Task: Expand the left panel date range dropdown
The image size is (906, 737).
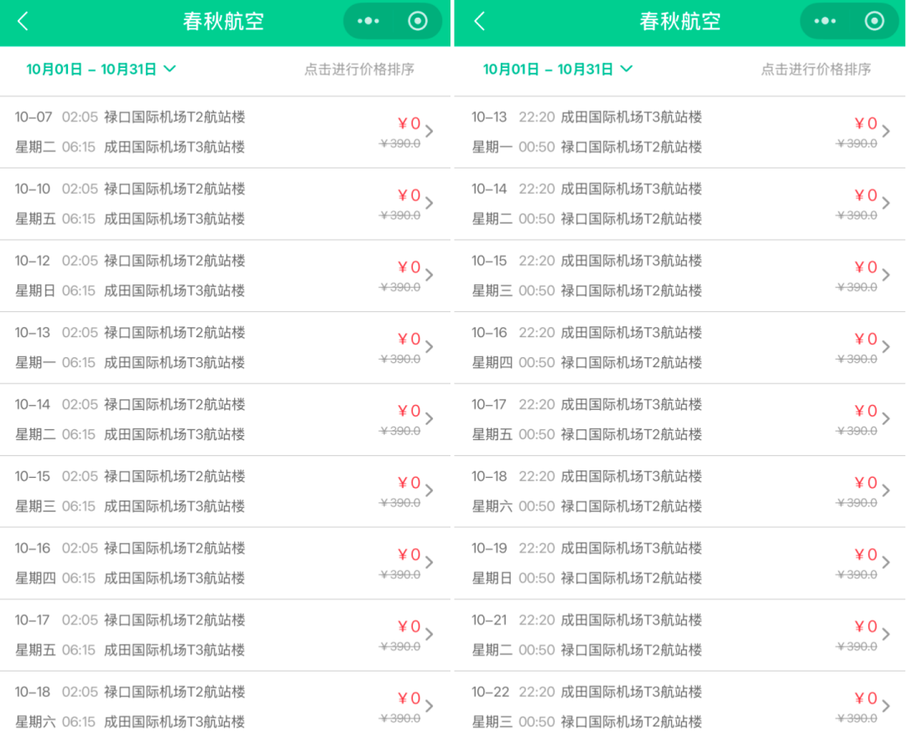Action: 102,70
